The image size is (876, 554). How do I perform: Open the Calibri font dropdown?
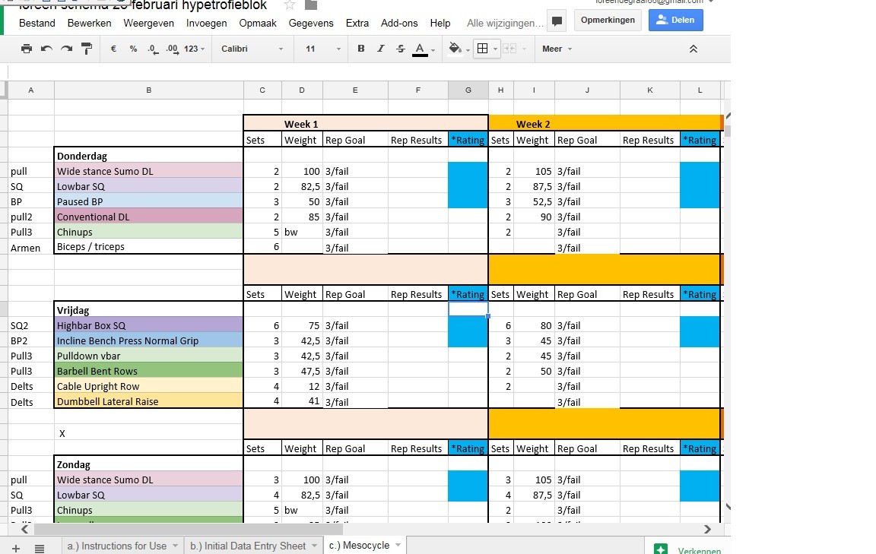tap(252, 49)
